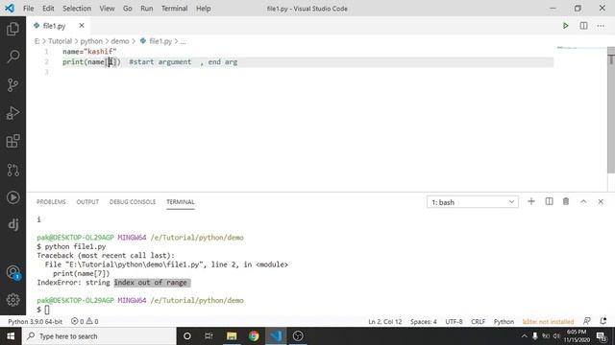Click the python breadcrumb segment
The width and height of the screenshot is (615, 345).
(x=91, y=41)
